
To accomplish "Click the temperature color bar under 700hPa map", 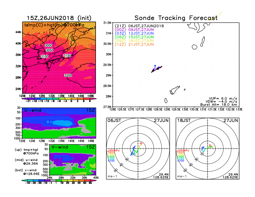I will click(x=59, y=99).
